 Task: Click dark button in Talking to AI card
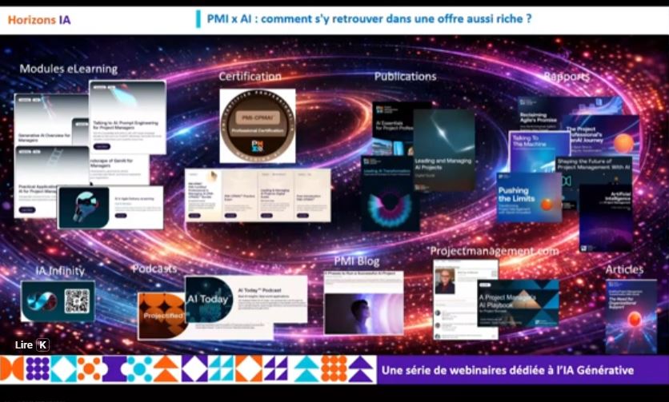102,146
